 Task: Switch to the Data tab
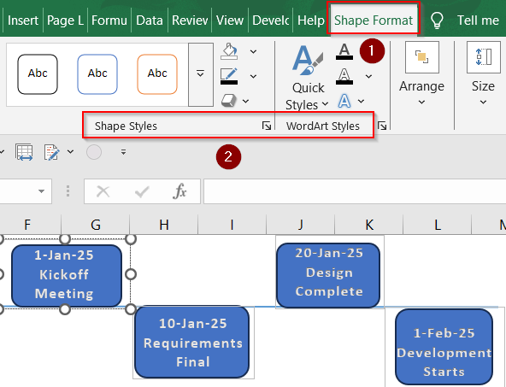point(150,21)
